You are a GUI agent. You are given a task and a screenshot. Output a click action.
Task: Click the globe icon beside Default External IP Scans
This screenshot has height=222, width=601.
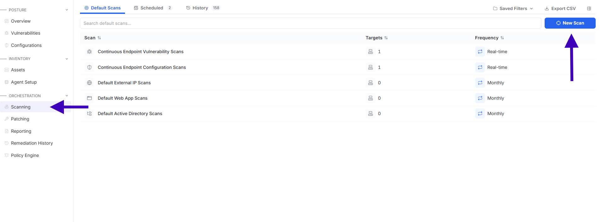(x=89, y=83)
